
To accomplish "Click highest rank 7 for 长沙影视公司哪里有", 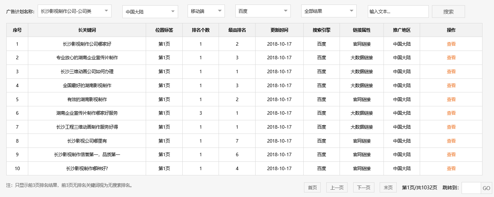I will pyautogui.click(x=237, y=141).
